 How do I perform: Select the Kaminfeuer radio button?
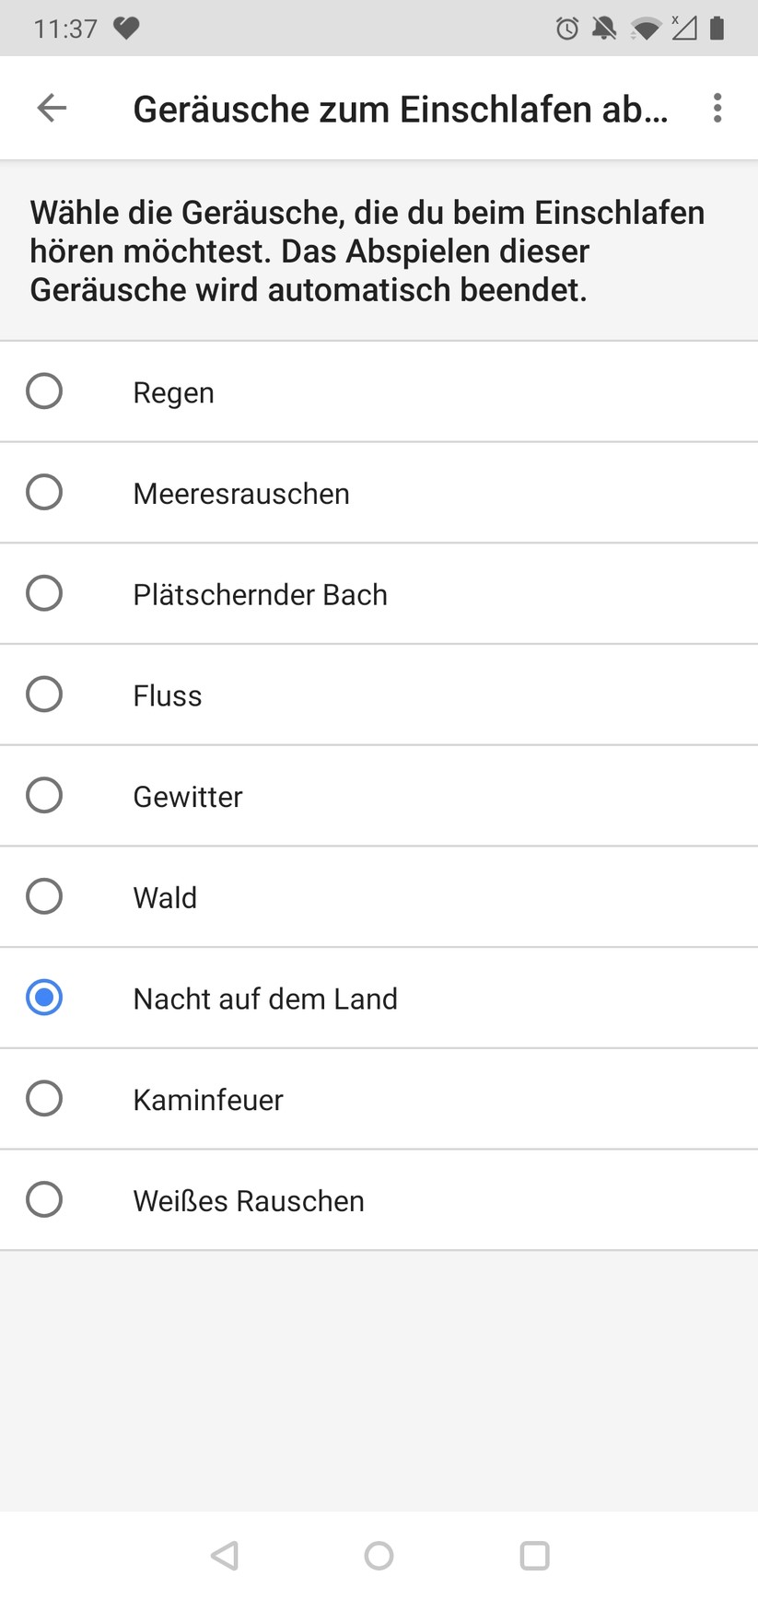click(x=44, y=1099)
